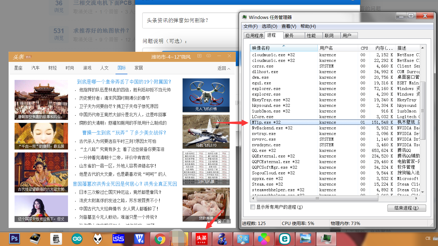Open the 头条 app icon on the taskbar
The width and height of the screenshot is (438, 246).
pos(202,238)
